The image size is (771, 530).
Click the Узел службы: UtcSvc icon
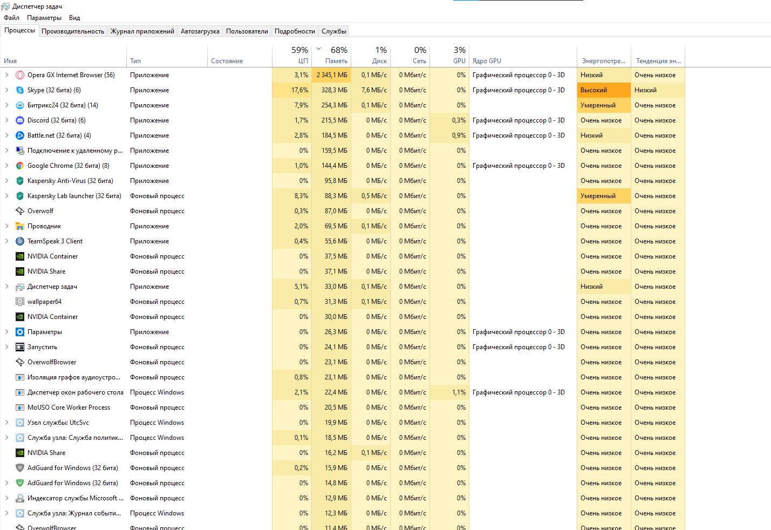pyautogui.click(x=20, y=423)
